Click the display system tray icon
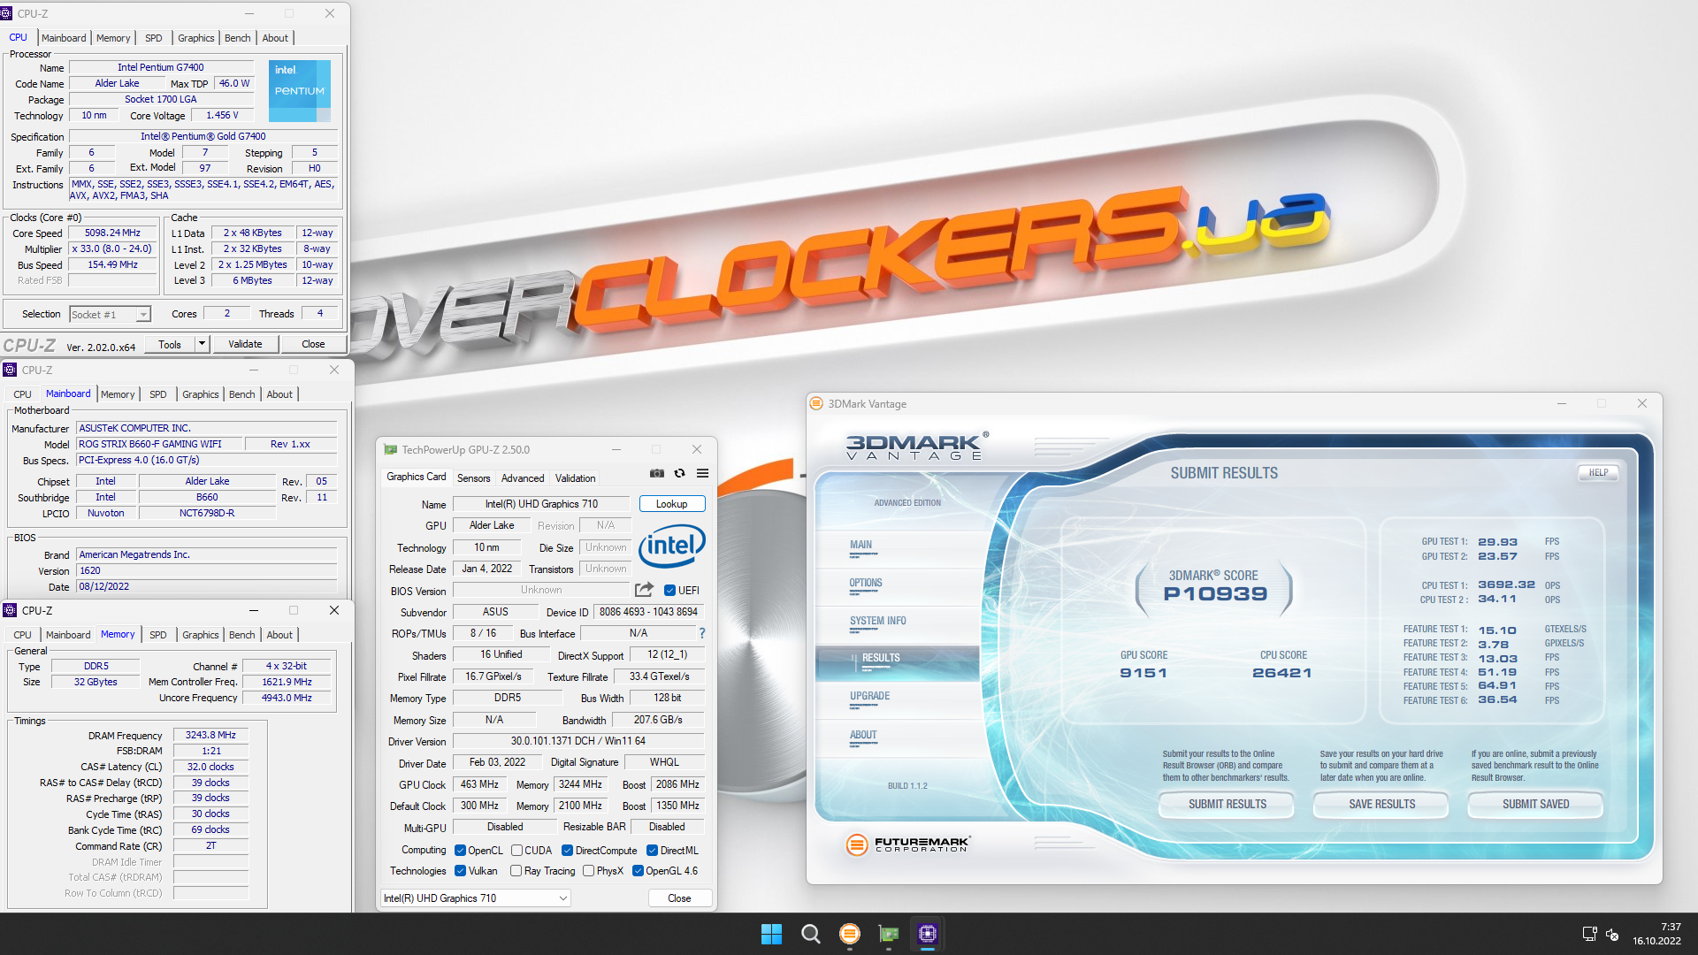The width and height of the screenshot is (1698, 955). click(1589, 934)
